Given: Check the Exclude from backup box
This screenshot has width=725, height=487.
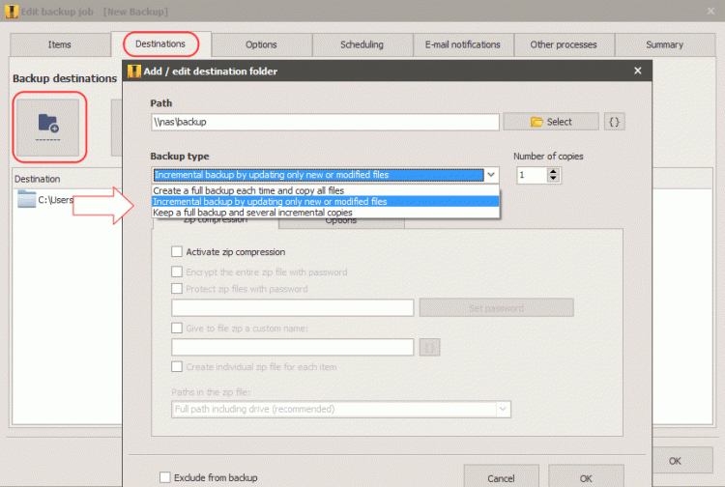Looking at the screenshot, I should (x=165, y=477).
